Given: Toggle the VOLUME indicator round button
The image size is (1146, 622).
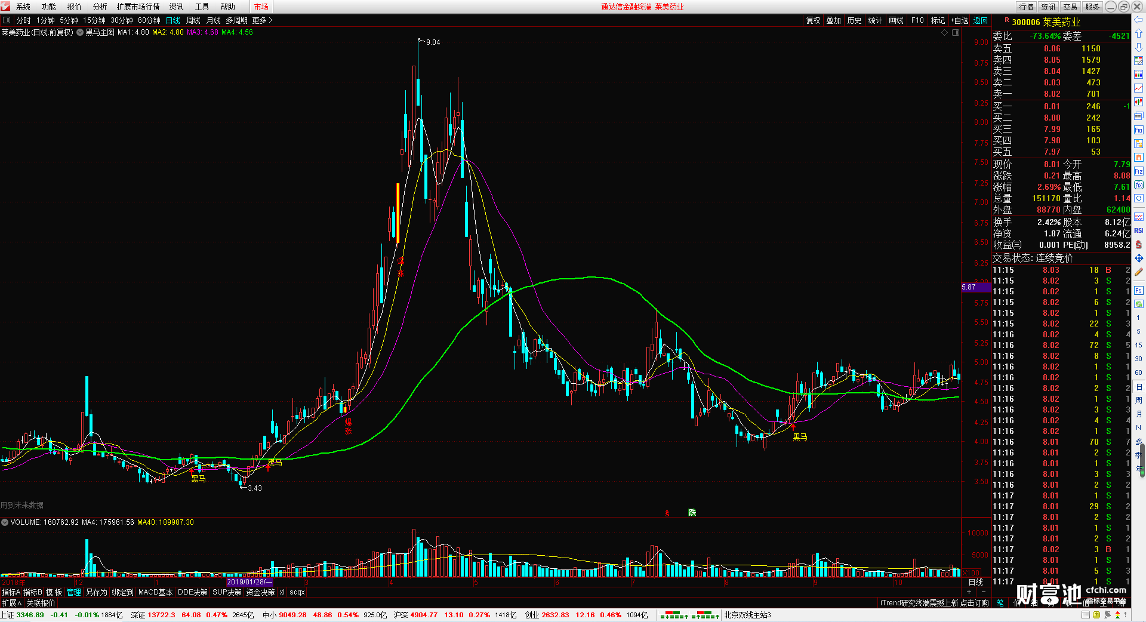Looking at the screenshot, I should point(5,522).
